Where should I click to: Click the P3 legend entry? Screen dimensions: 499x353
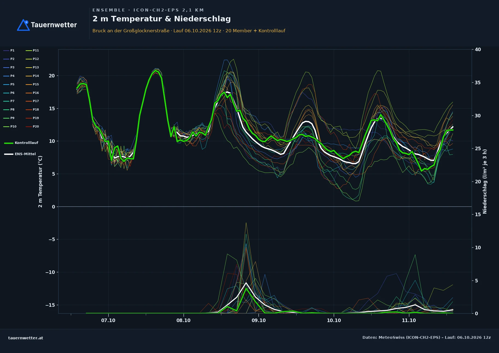[x=9, y=67]
